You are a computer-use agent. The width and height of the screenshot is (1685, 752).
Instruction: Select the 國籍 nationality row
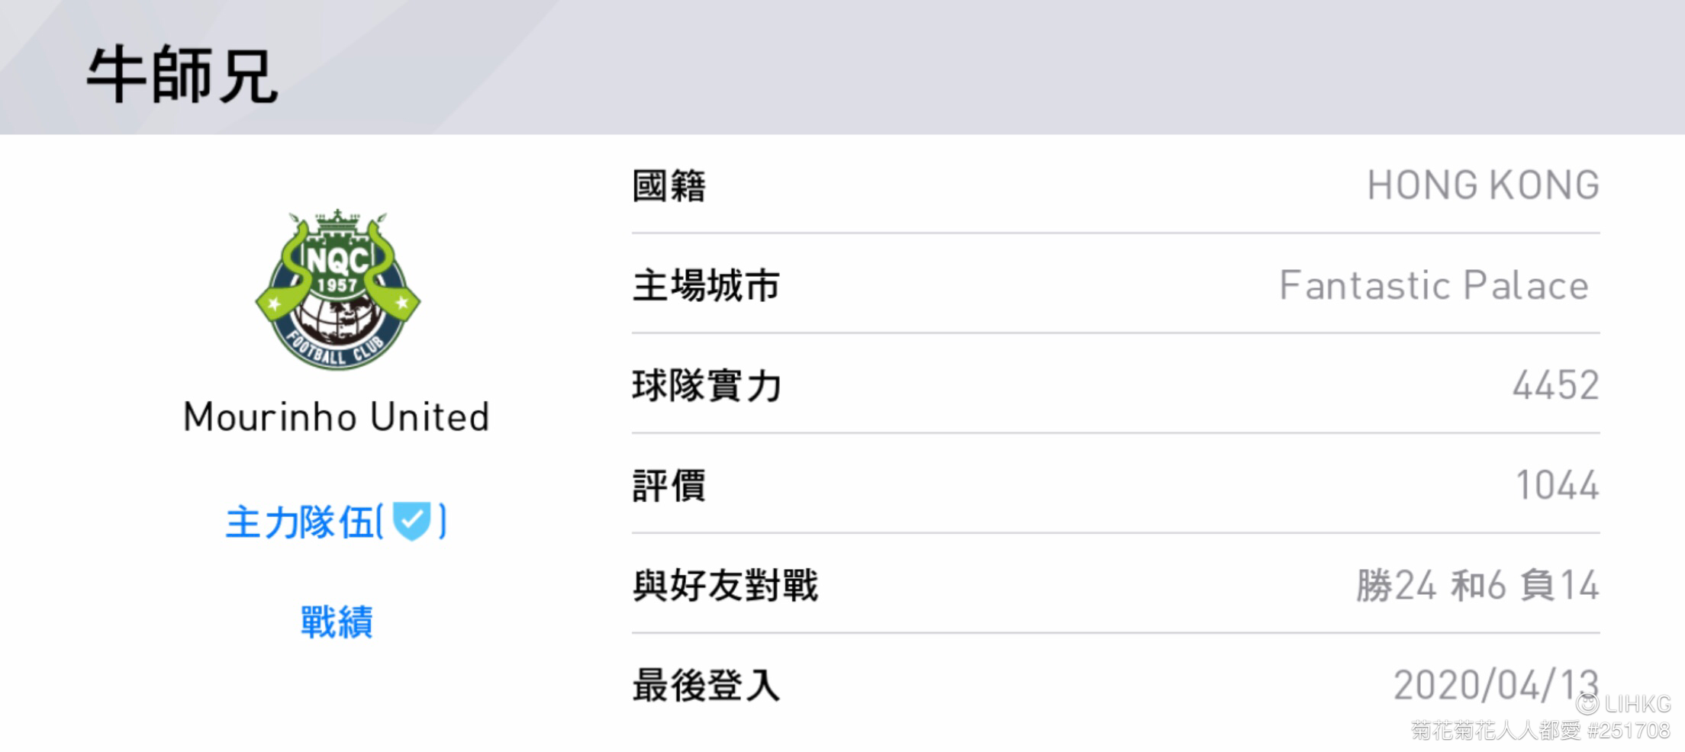tap(1116, 185)
